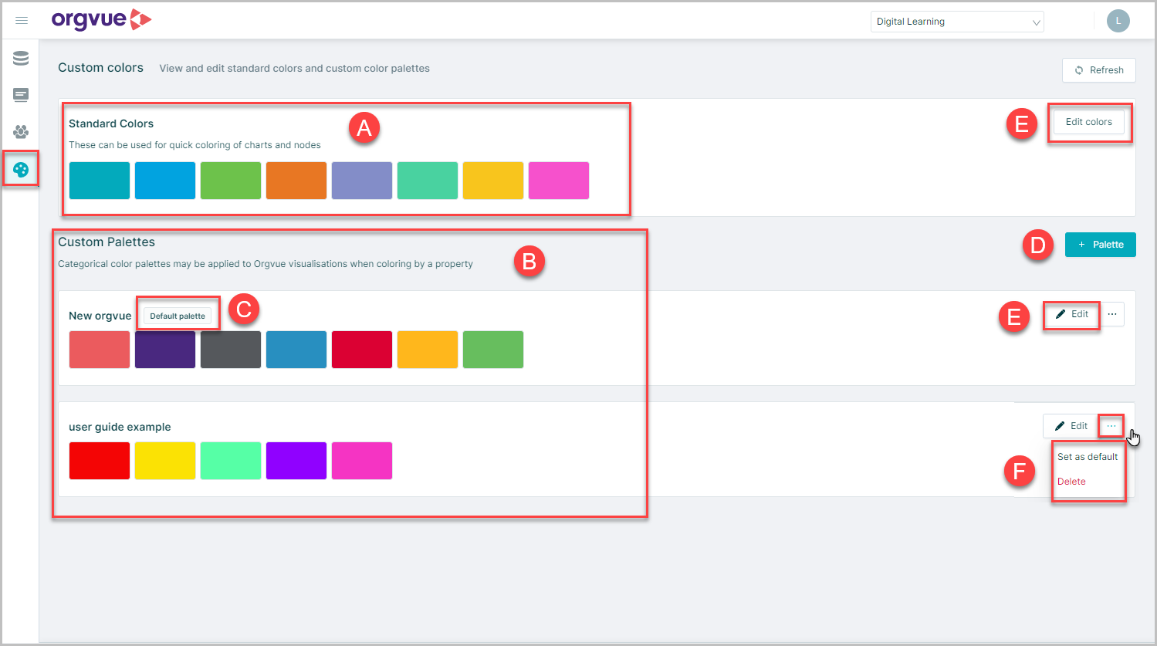The height and width of the screenshot is (646, 1157).
Task: Select the green standard color swatch
Action: pos(231,181)
